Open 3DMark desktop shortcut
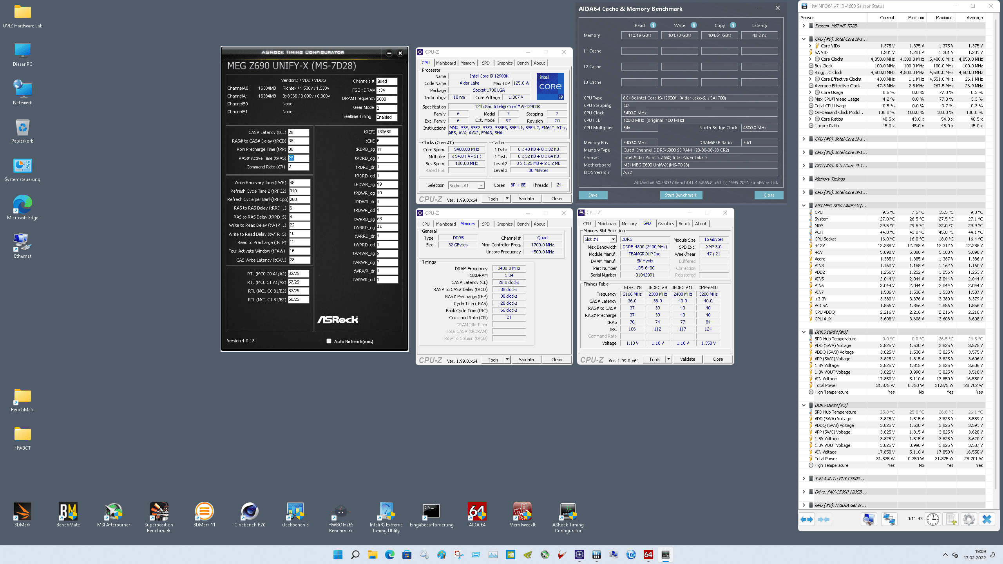The width and height of the screenshot is (1003, 564). [x=22, y=515]
